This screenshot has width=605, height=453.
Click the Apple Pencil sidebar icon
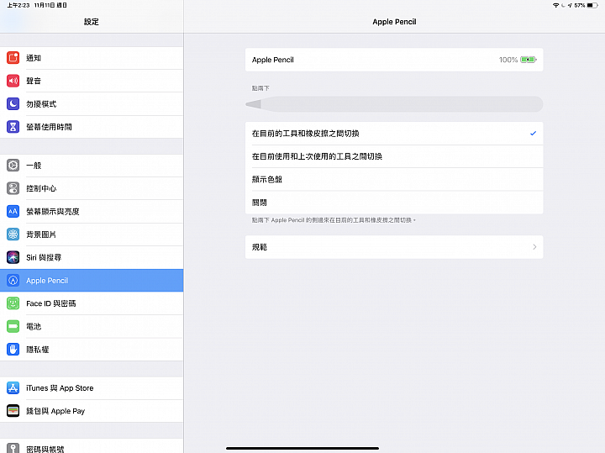click(13, 281)
